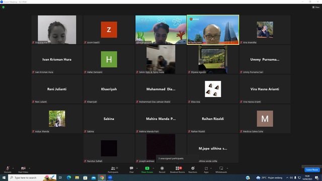Click the Zoom icon on the taskbar
Image resolution: width=322 pixels, height=181 pixels.
110,177
